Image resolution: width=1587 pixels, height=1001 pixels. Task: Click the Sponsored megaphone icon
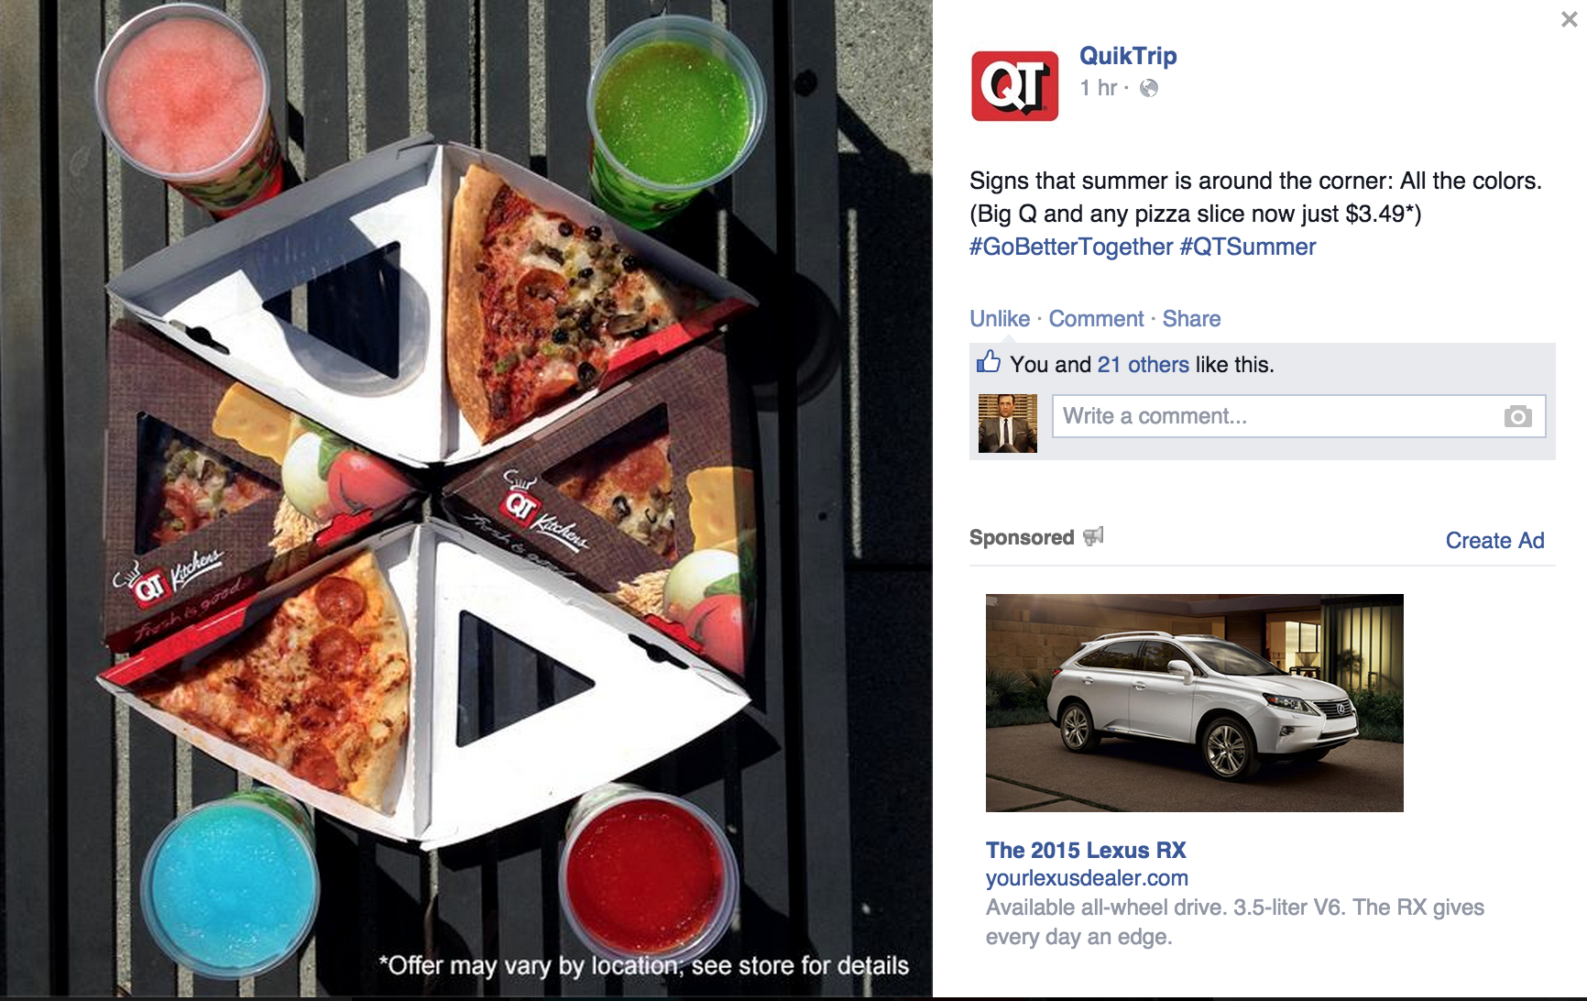click(x=1093, y=536)
